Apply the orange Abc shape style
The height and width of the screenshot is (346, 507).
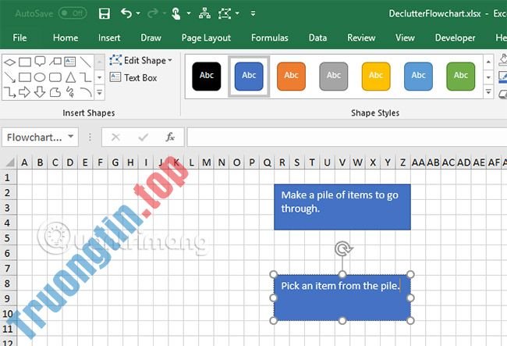coord(291,76)
